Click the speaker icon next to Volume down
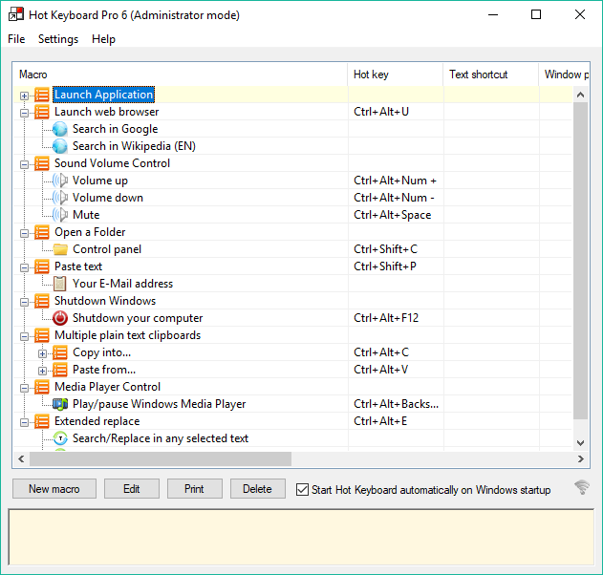Screen dimensions: 603x575 60,198
